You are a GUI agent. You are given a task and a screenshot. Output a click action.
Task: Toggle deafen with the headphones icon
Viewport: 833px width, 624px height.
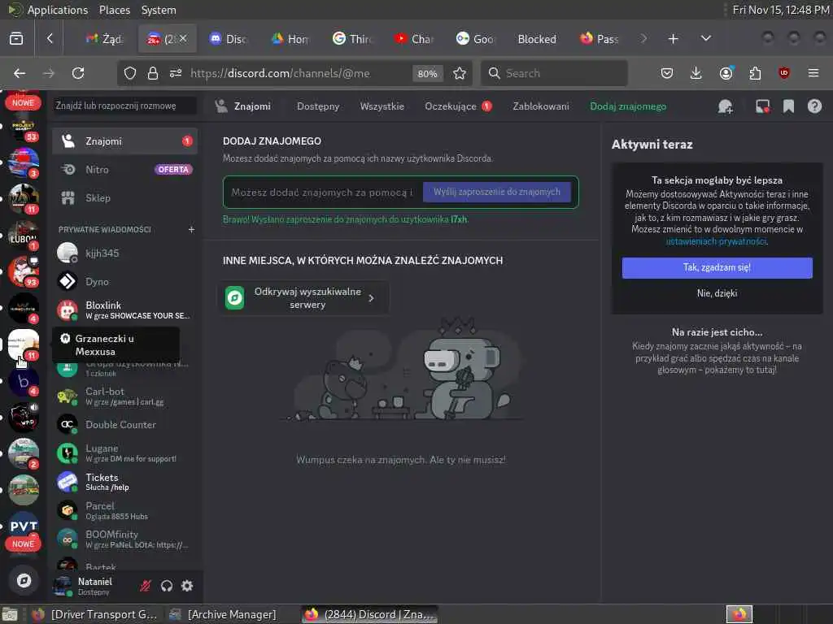tap(167, 586)
